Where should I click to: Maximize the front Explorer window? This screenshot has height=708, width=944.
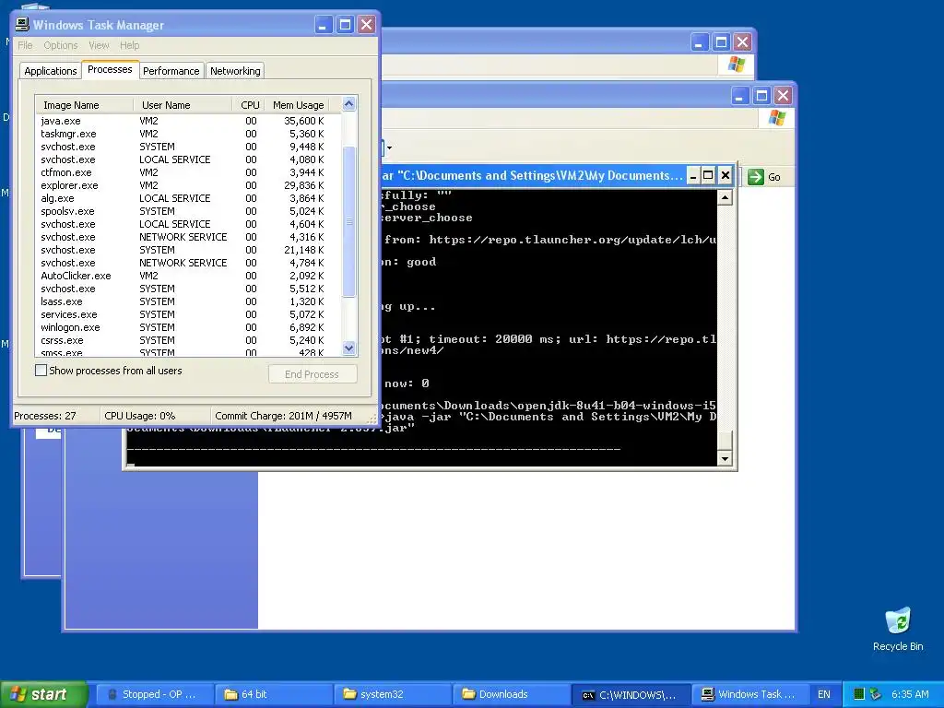point(761,95)
